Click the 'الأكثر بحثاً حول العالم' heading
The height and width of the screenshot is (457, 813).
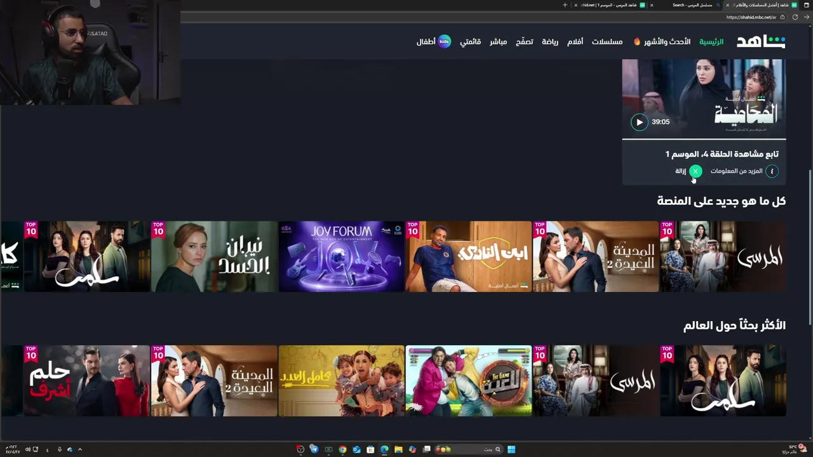coord(734,326)
